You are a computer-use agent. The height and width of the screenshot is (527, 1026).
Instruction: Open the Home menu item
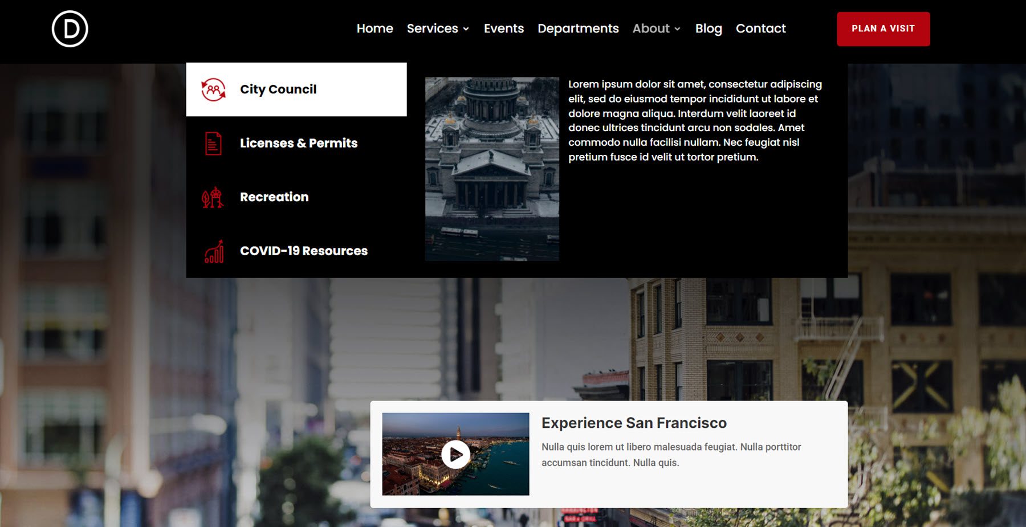pos(374,28)
